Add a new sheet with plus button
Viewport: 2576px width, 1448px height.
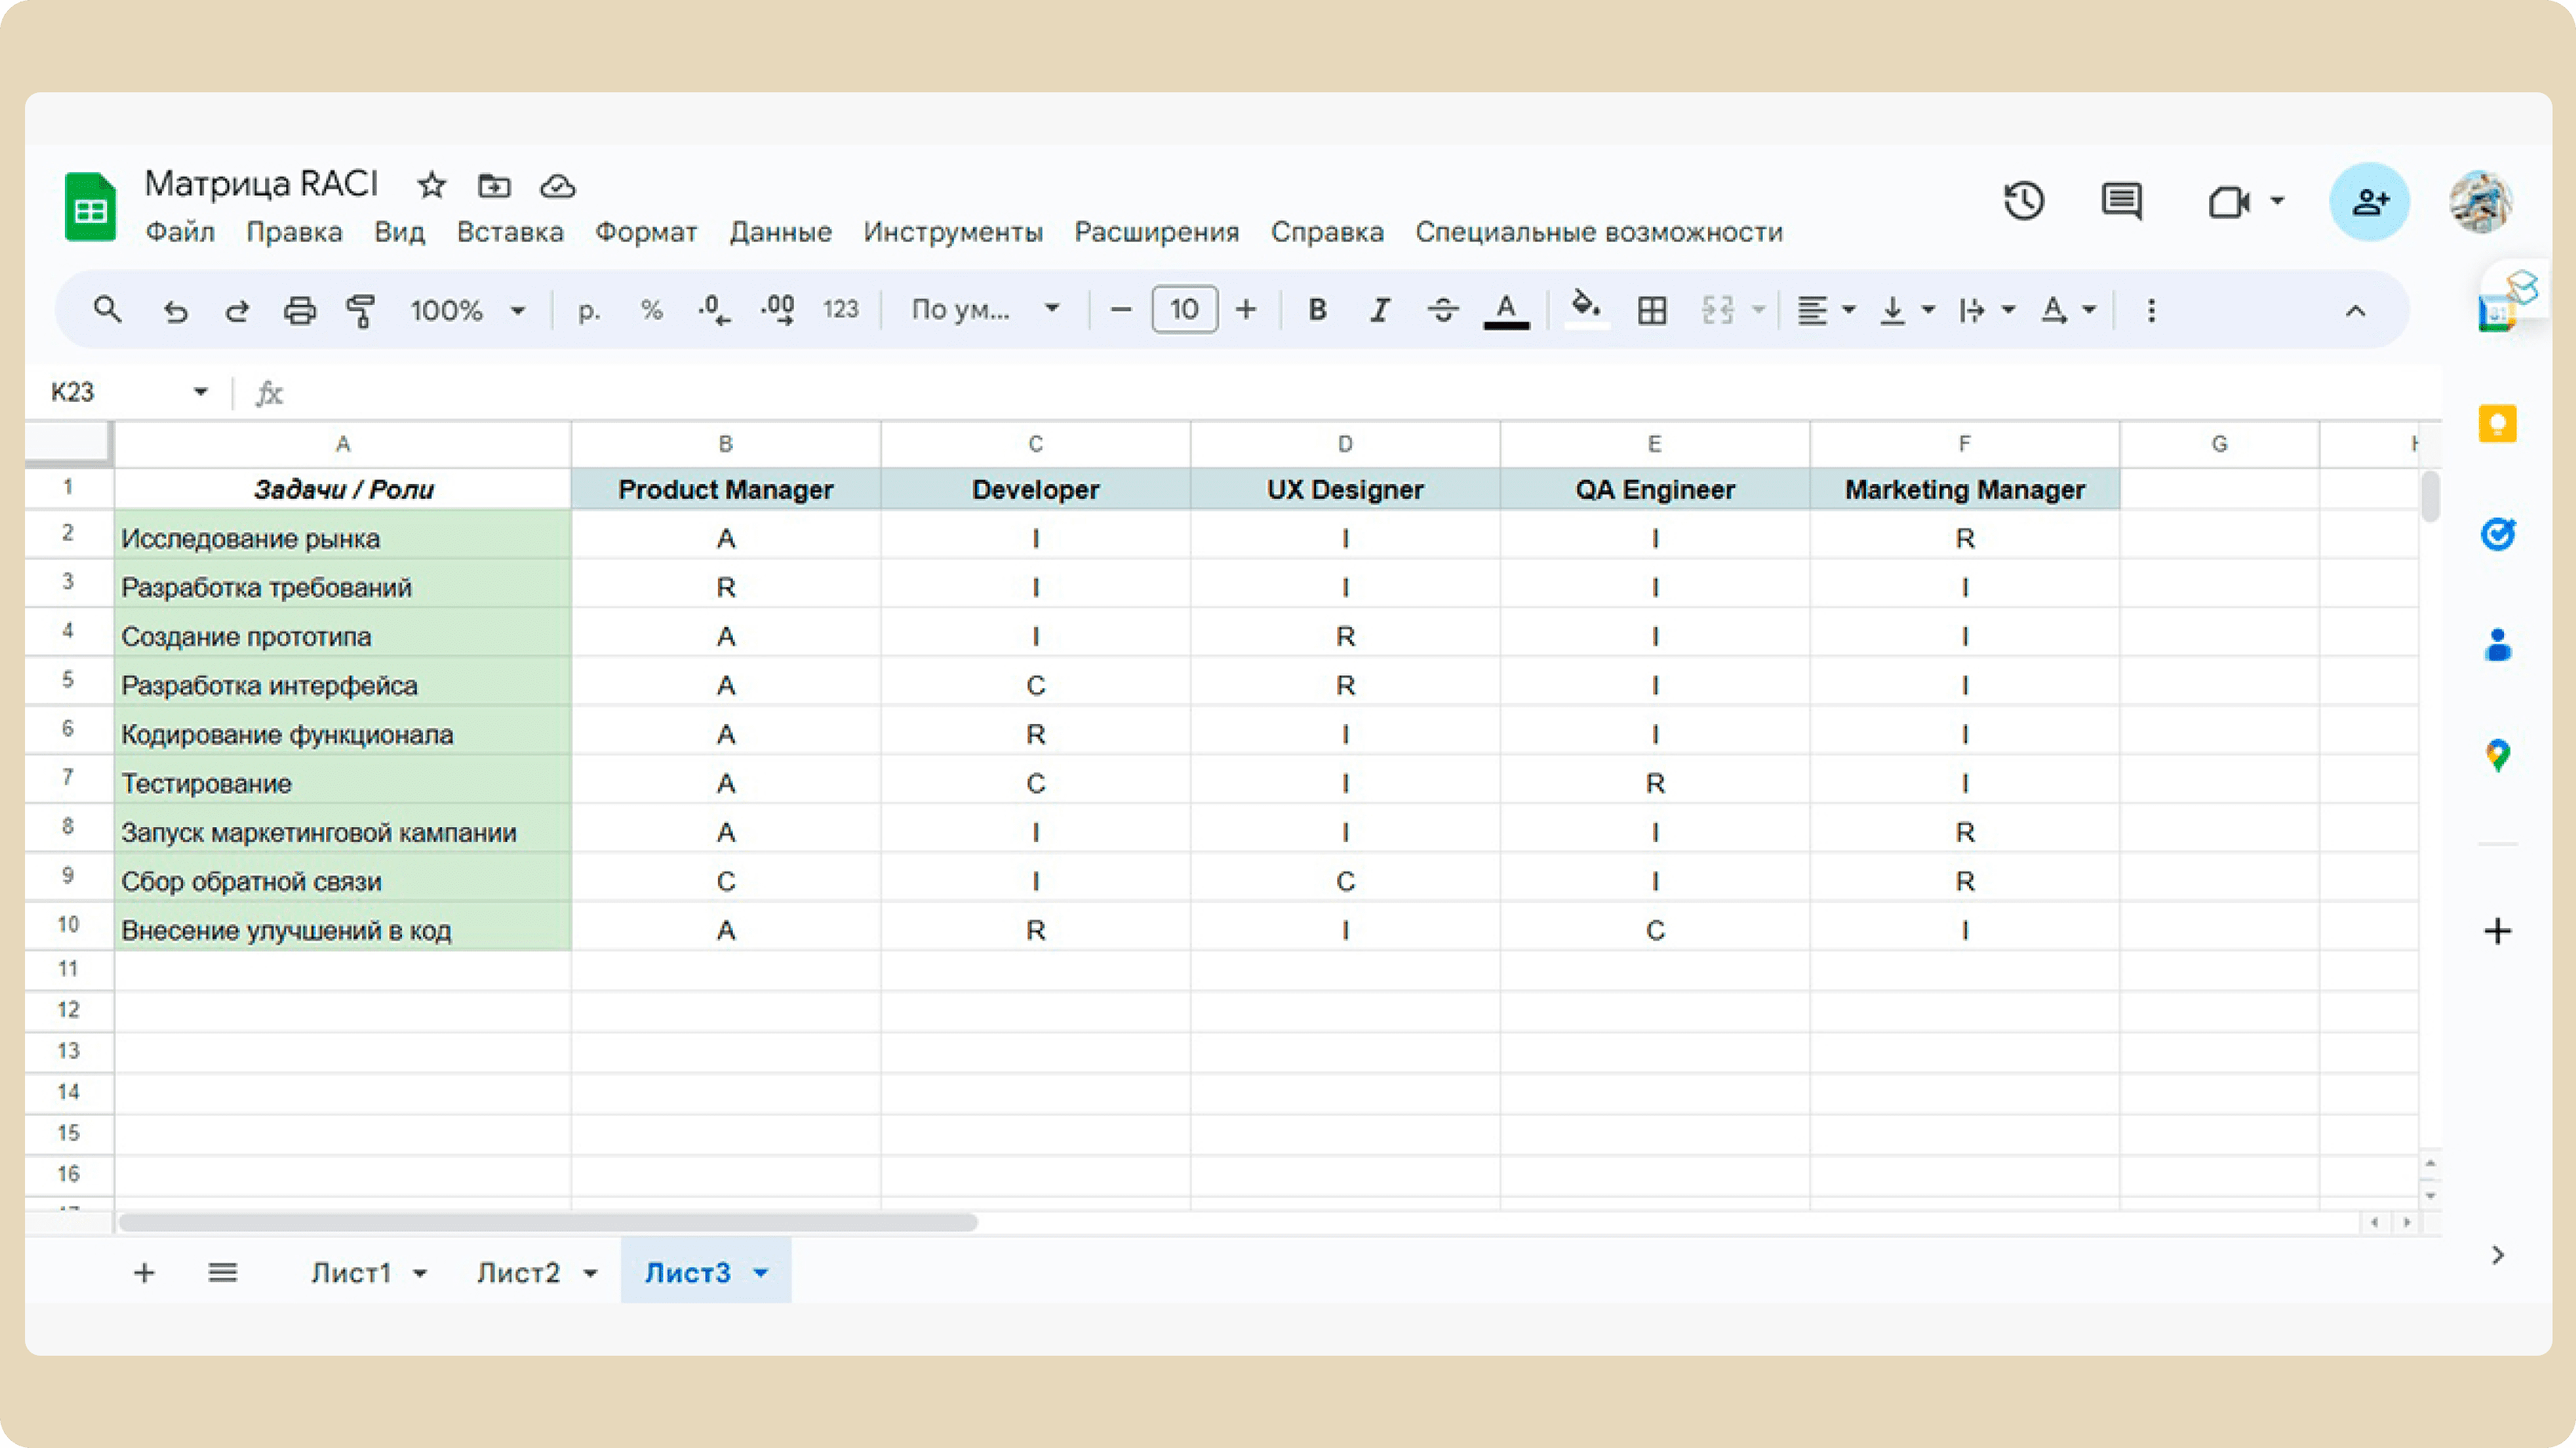[144, 1273]
